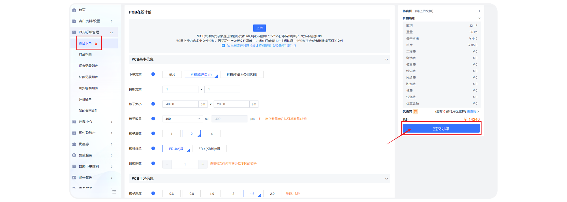The image size is (567, 202).
Task: Select FR-4(A)级 board material
Action: (x=176, y=149)
